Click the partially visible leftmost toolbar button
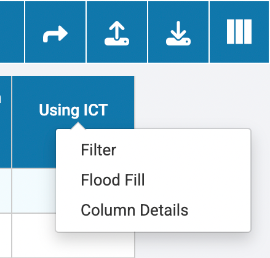 point(12,32)
